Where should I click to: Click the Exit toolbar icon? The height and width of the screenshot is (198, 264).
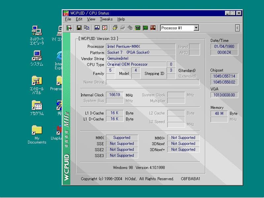click(69, 28)
